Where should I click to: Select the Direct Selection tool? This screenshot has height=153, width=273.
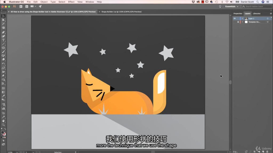click(x=3, y=20)
